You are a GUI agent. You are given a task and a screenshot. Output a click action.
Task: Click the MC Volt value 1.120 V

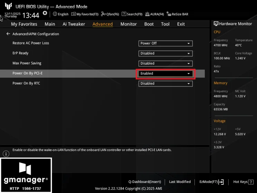(240, 96)
